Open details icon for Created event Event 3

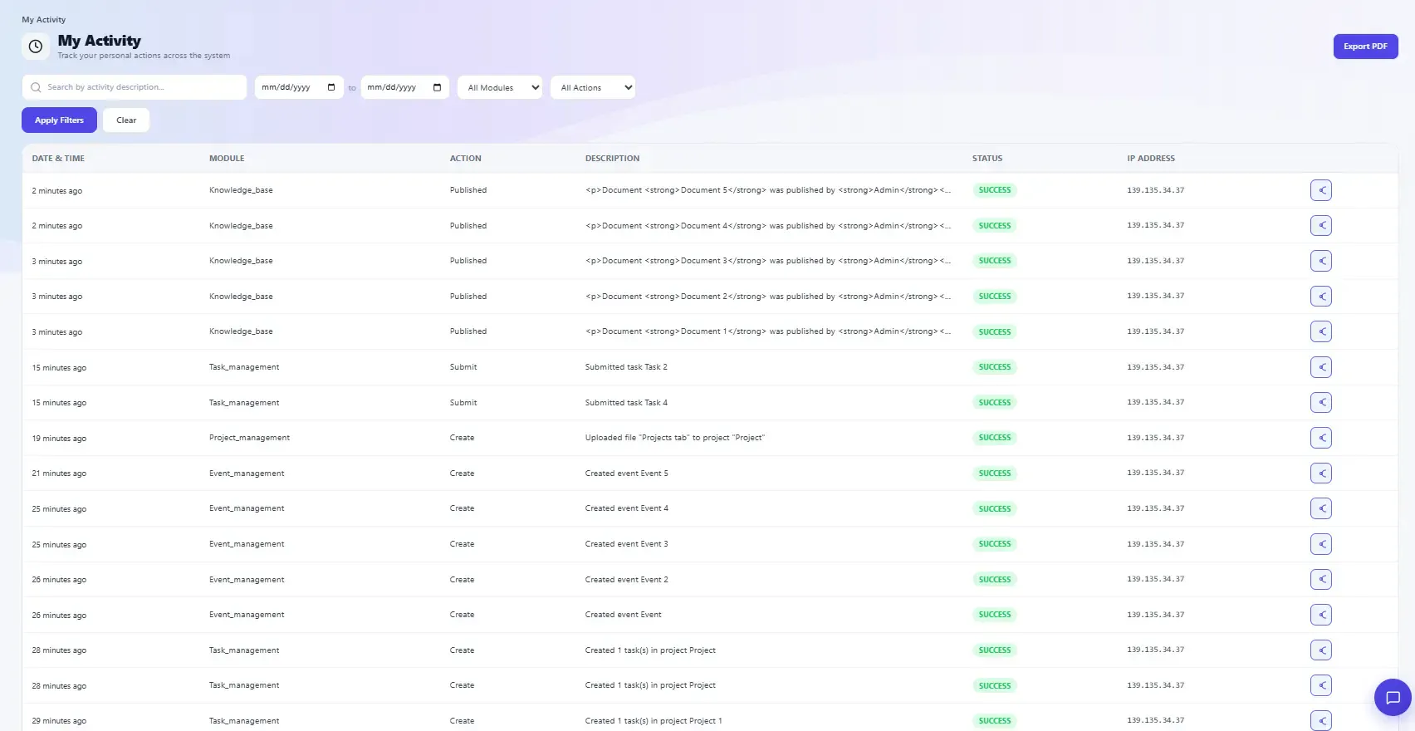pyautogui.click(x=1321, y=544)
